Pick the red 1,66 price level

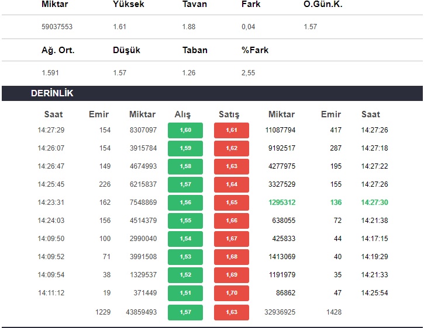(232, 221)
